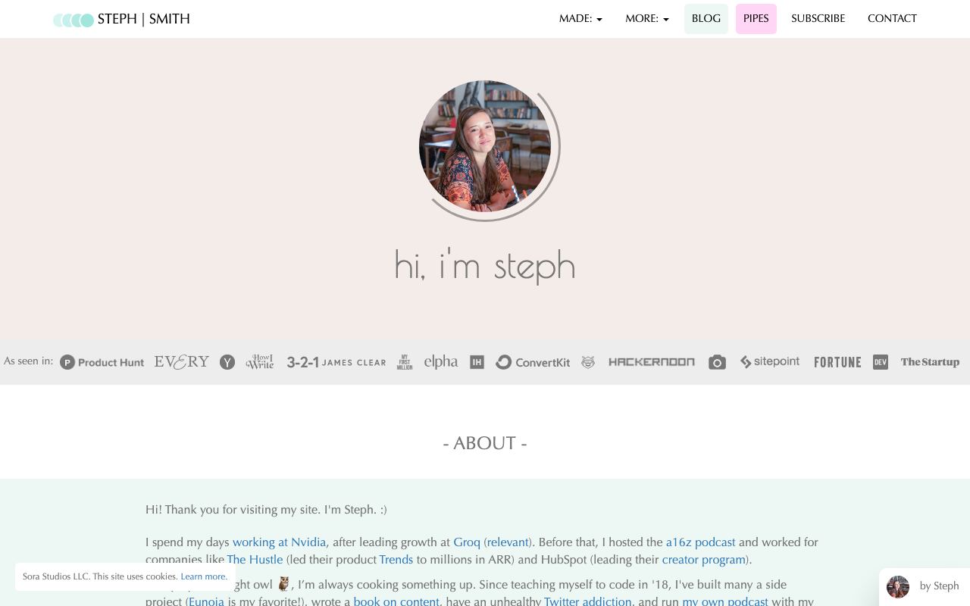The width and height of the screenshot is (970, 606).
Task: Expand the MORE: dropdown menu
Action: click(x=647, y=19)
